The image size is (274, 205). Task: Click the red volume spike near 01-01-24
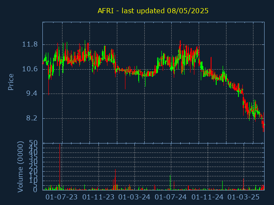click(x=115, y=179)
